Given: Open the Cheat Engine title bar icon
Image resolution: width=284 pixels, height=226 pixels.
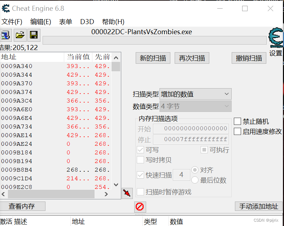Looking at the screenshot, I should pos(6,9).
